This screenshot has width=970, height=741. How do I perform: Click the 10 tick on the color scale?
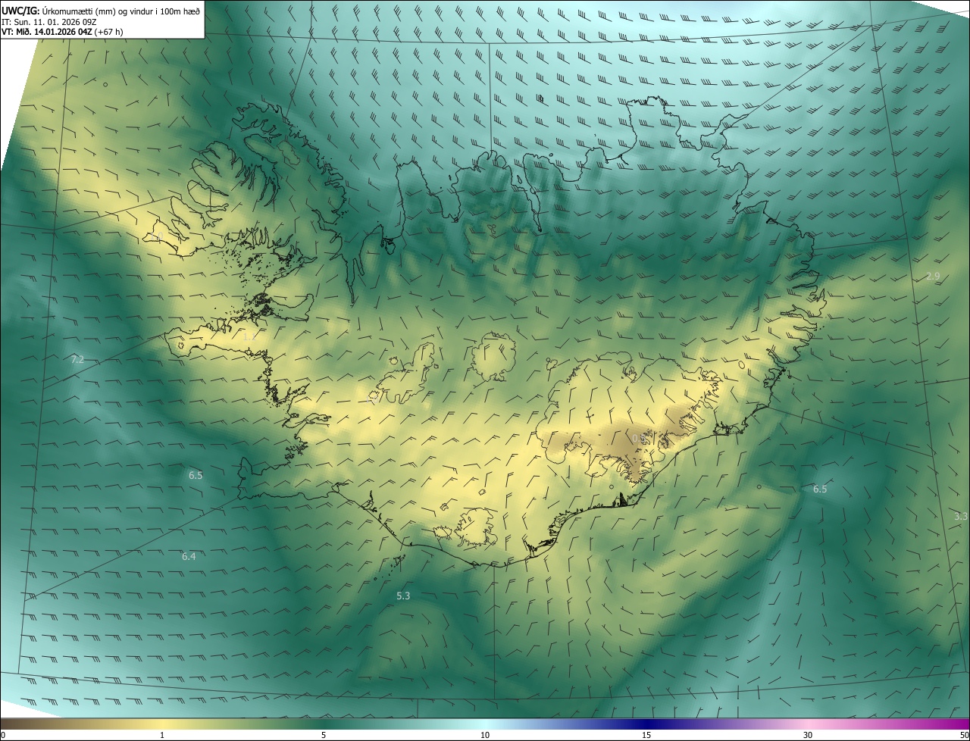(485, 735)
